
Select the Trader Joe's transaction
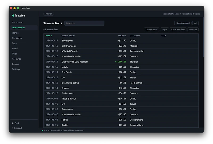pos(121,93)
